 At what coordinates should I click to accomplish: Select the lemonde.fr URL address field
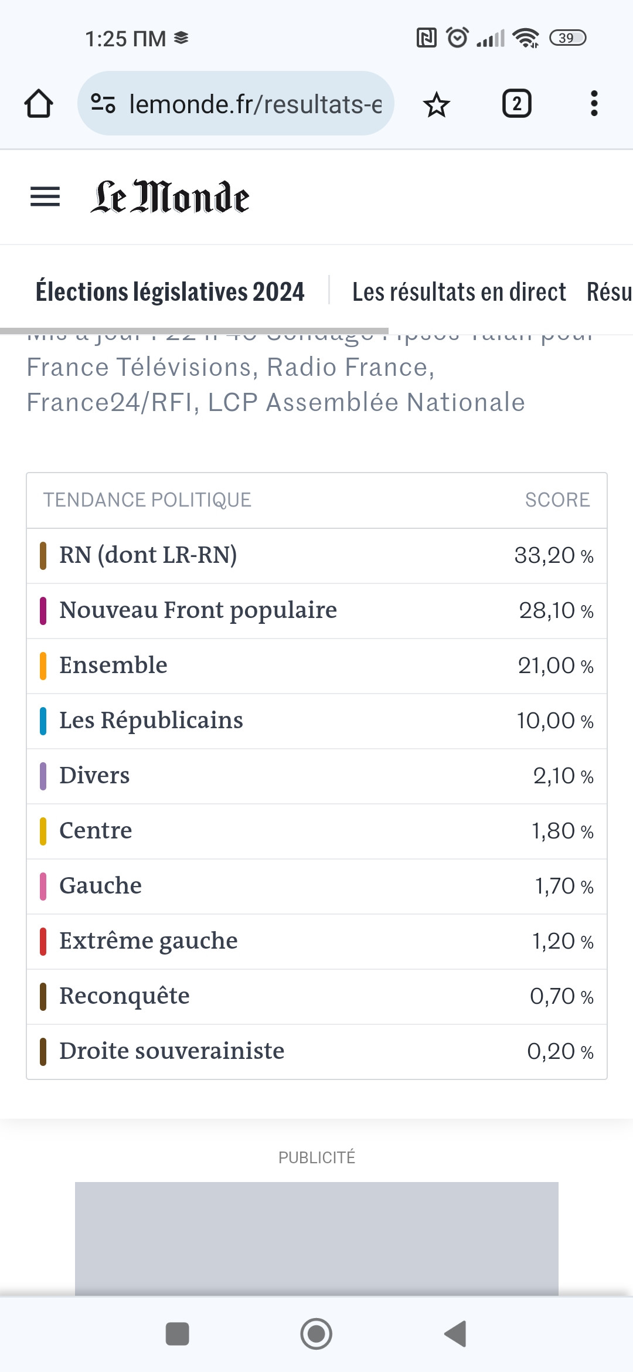(236, 104)
